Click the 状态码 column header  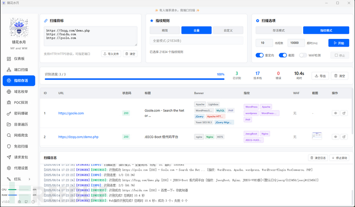click(127, 93)
